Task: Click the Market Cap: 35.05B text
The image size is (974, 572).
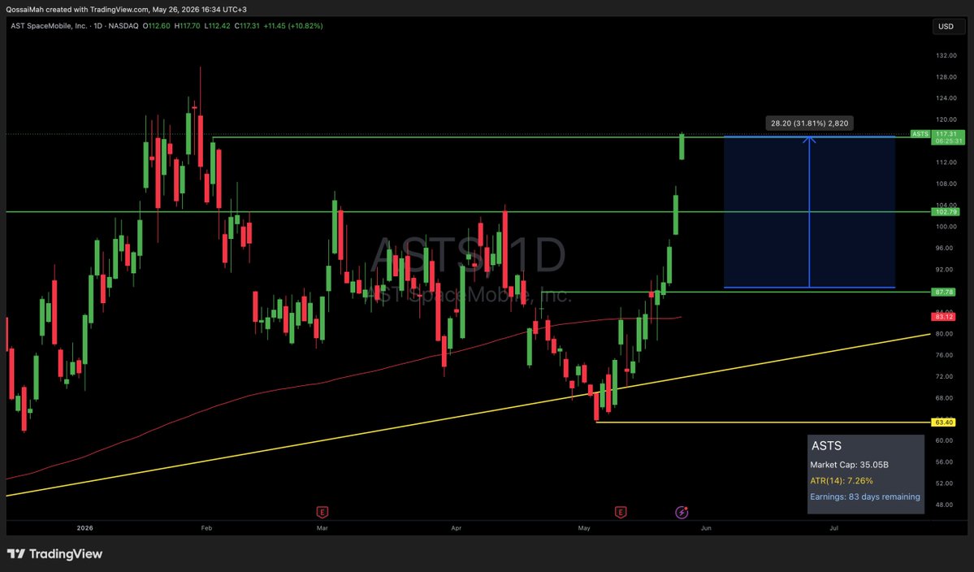Action: coord(849,465)
